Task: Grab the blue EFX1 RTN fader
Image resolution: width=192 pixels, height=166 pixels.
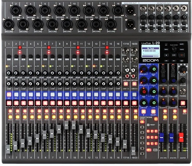Action: click(x=162, y=138)
